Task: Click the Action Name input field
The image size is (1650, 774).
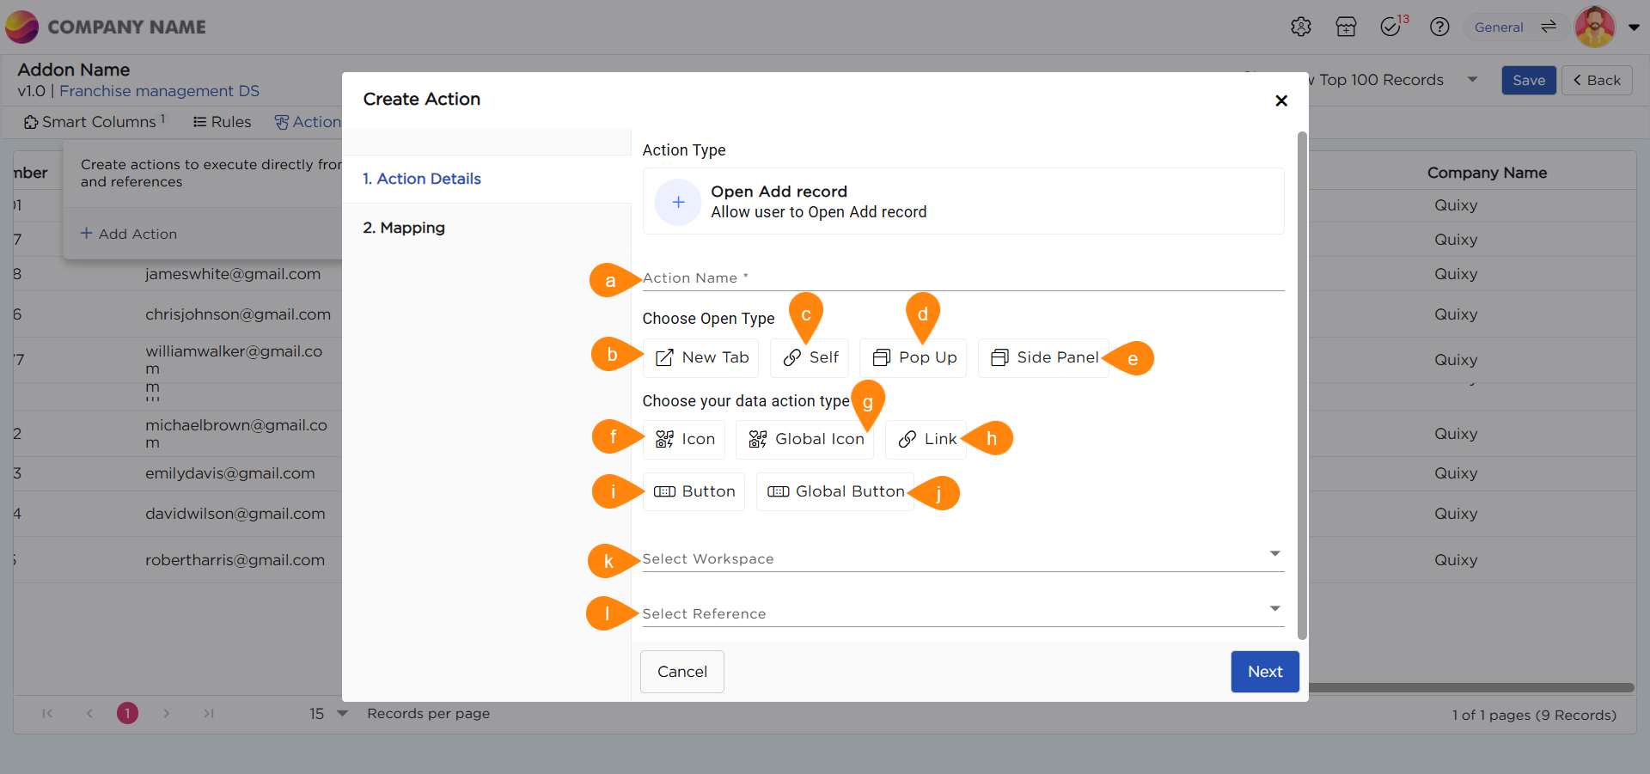Action: 962,278
